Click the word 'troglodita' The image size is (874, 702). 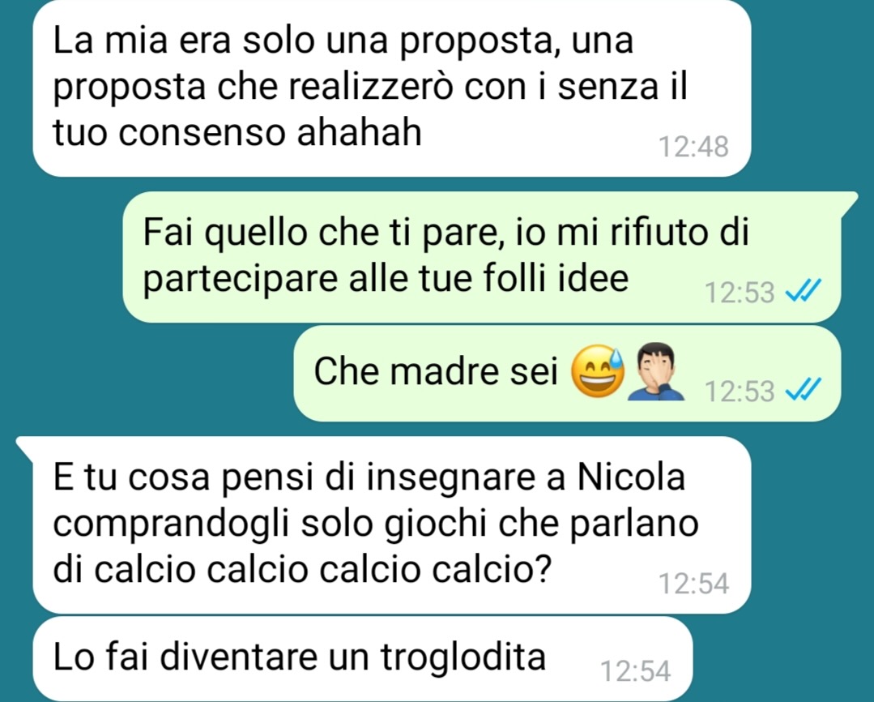coord(463,657)
